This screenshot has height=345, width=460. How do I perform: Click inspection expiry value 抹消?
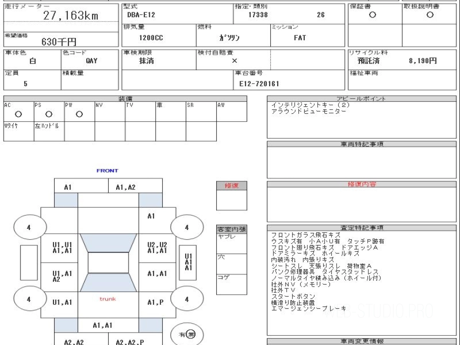(x=146, y=61)
